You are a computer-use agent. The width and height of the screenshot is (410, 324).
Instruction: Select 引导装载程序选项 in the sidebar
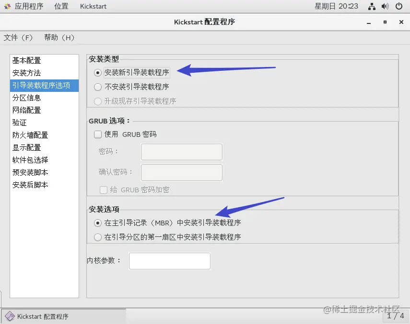[44, 86]
